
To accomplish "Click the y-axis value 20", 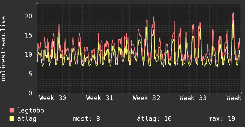I will (x=29, y=16).
